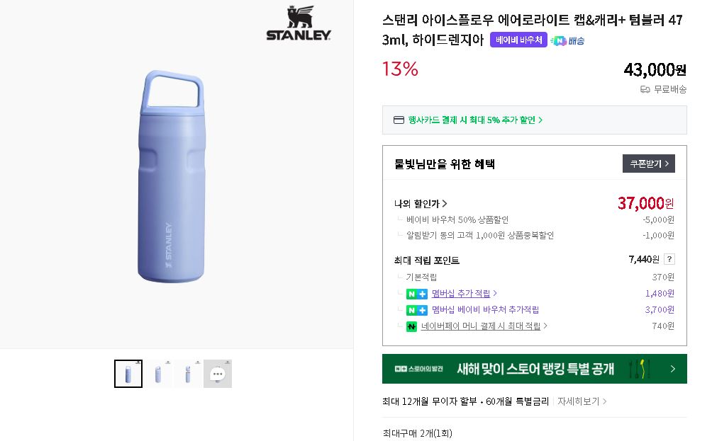Click the 쿠폰받기 coupon button
The height and width of the screenshot is (441, 712).
[648, 164]
